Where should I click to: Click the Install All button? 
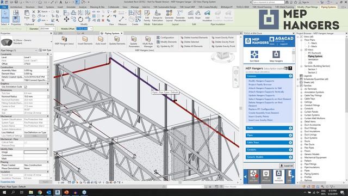(x=287, y=166)
